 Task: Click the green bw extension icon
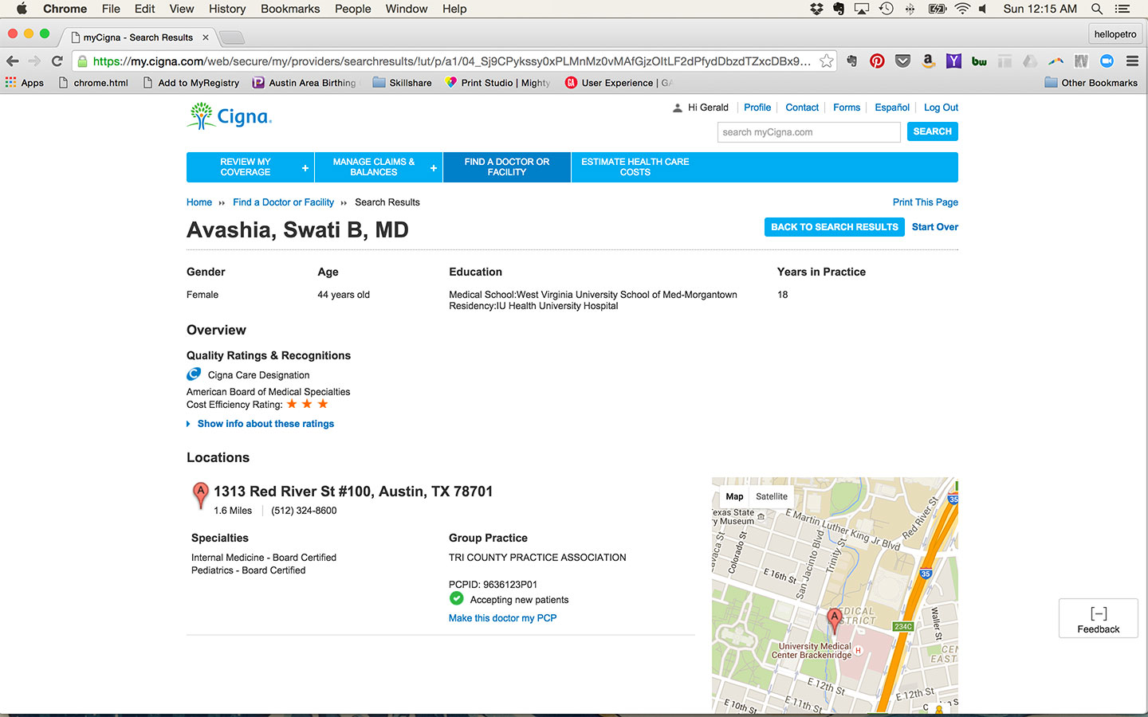pos(979,61)
